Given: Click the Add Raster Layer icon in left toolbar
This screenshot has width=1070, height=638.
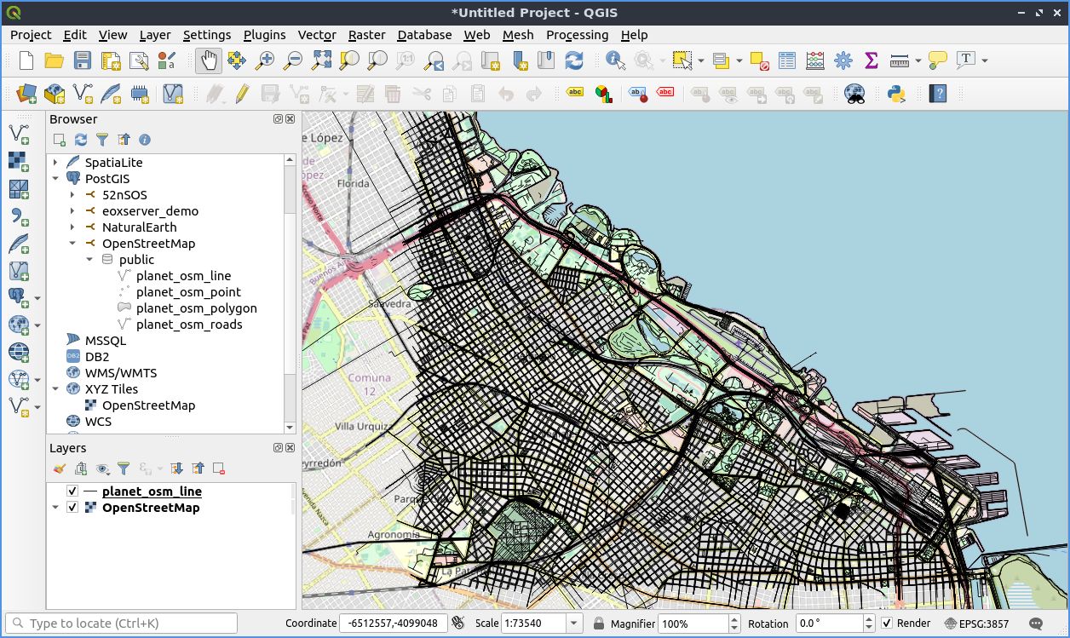Looking at the screenshot, I should tap(18, 161).
